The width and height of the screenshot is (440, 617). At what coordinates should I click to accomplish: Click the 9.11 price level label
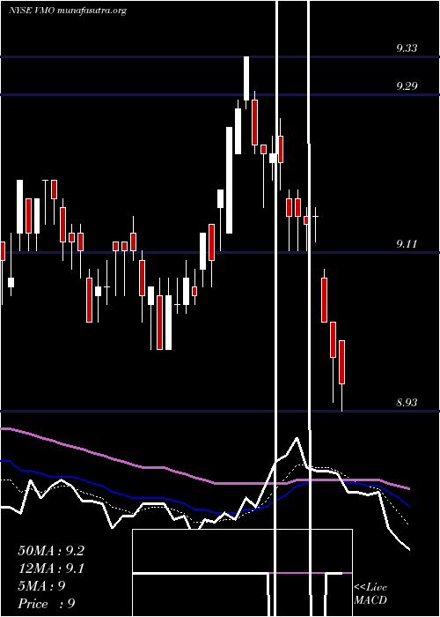[407, 244]
